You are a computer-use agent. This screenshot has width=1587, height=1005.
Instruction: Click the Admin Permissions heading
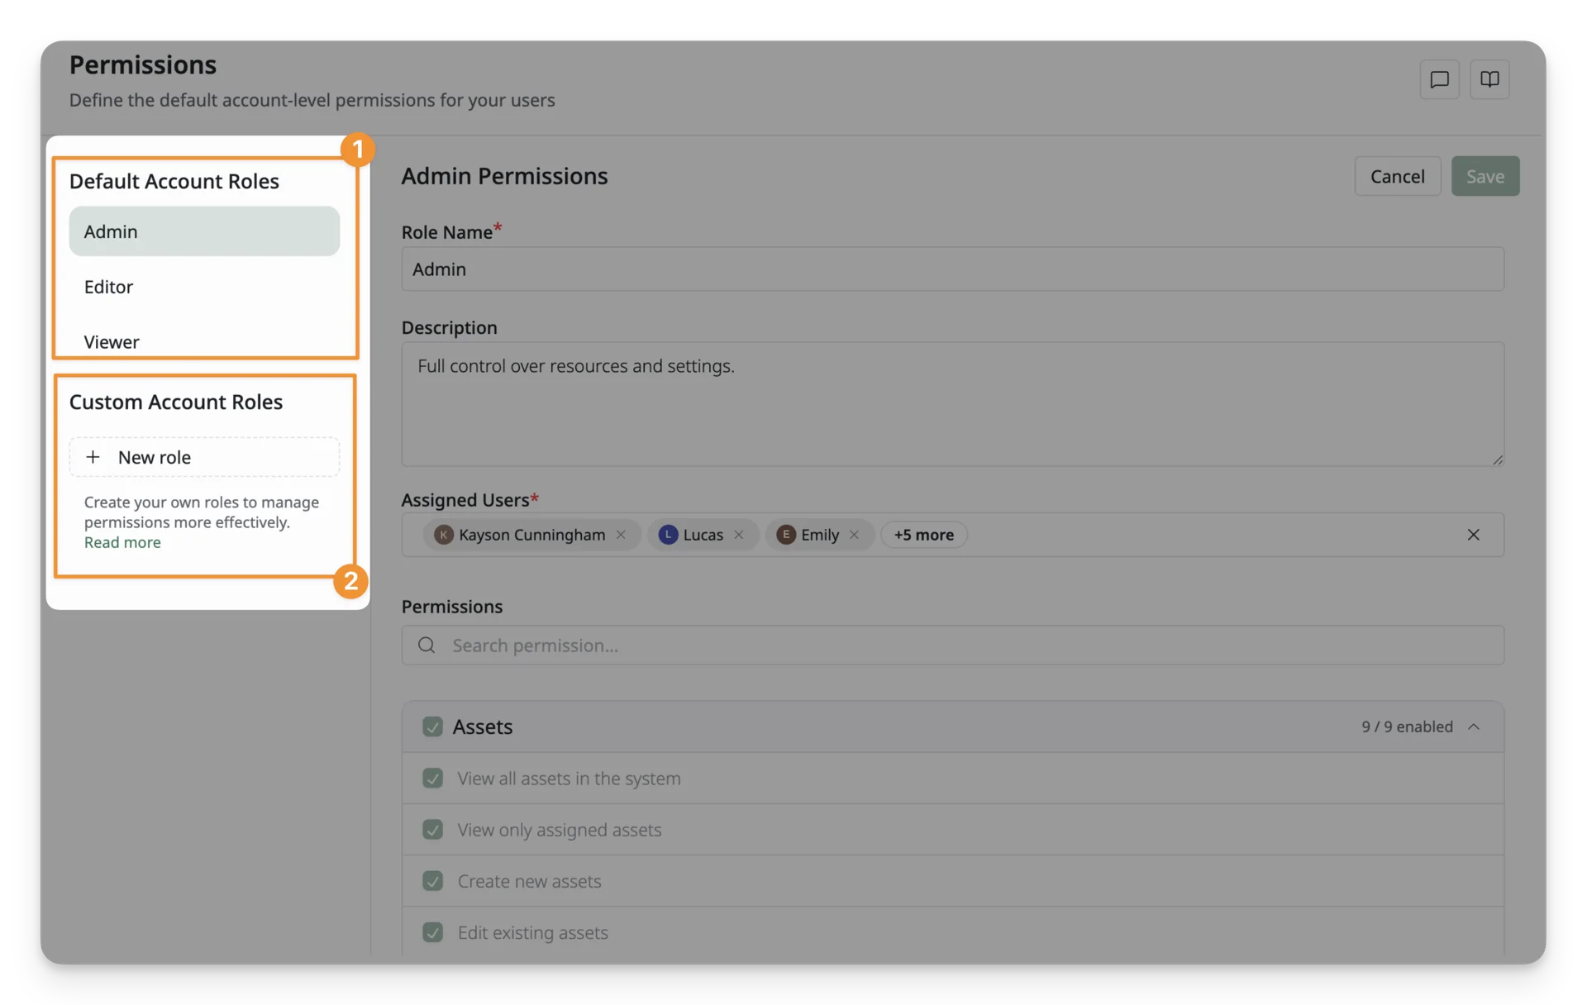(504, 176)
